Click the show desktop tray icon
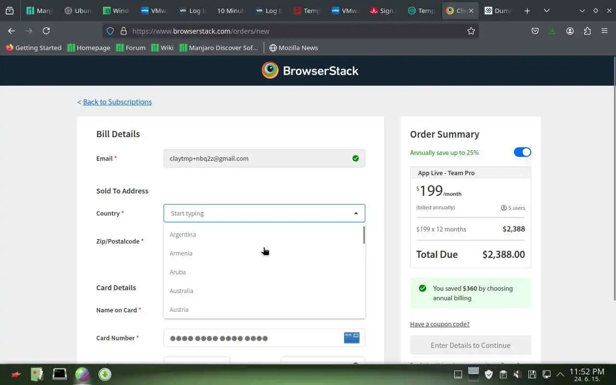Viewport: 616px width, 385px height. (x=458, y=374)
